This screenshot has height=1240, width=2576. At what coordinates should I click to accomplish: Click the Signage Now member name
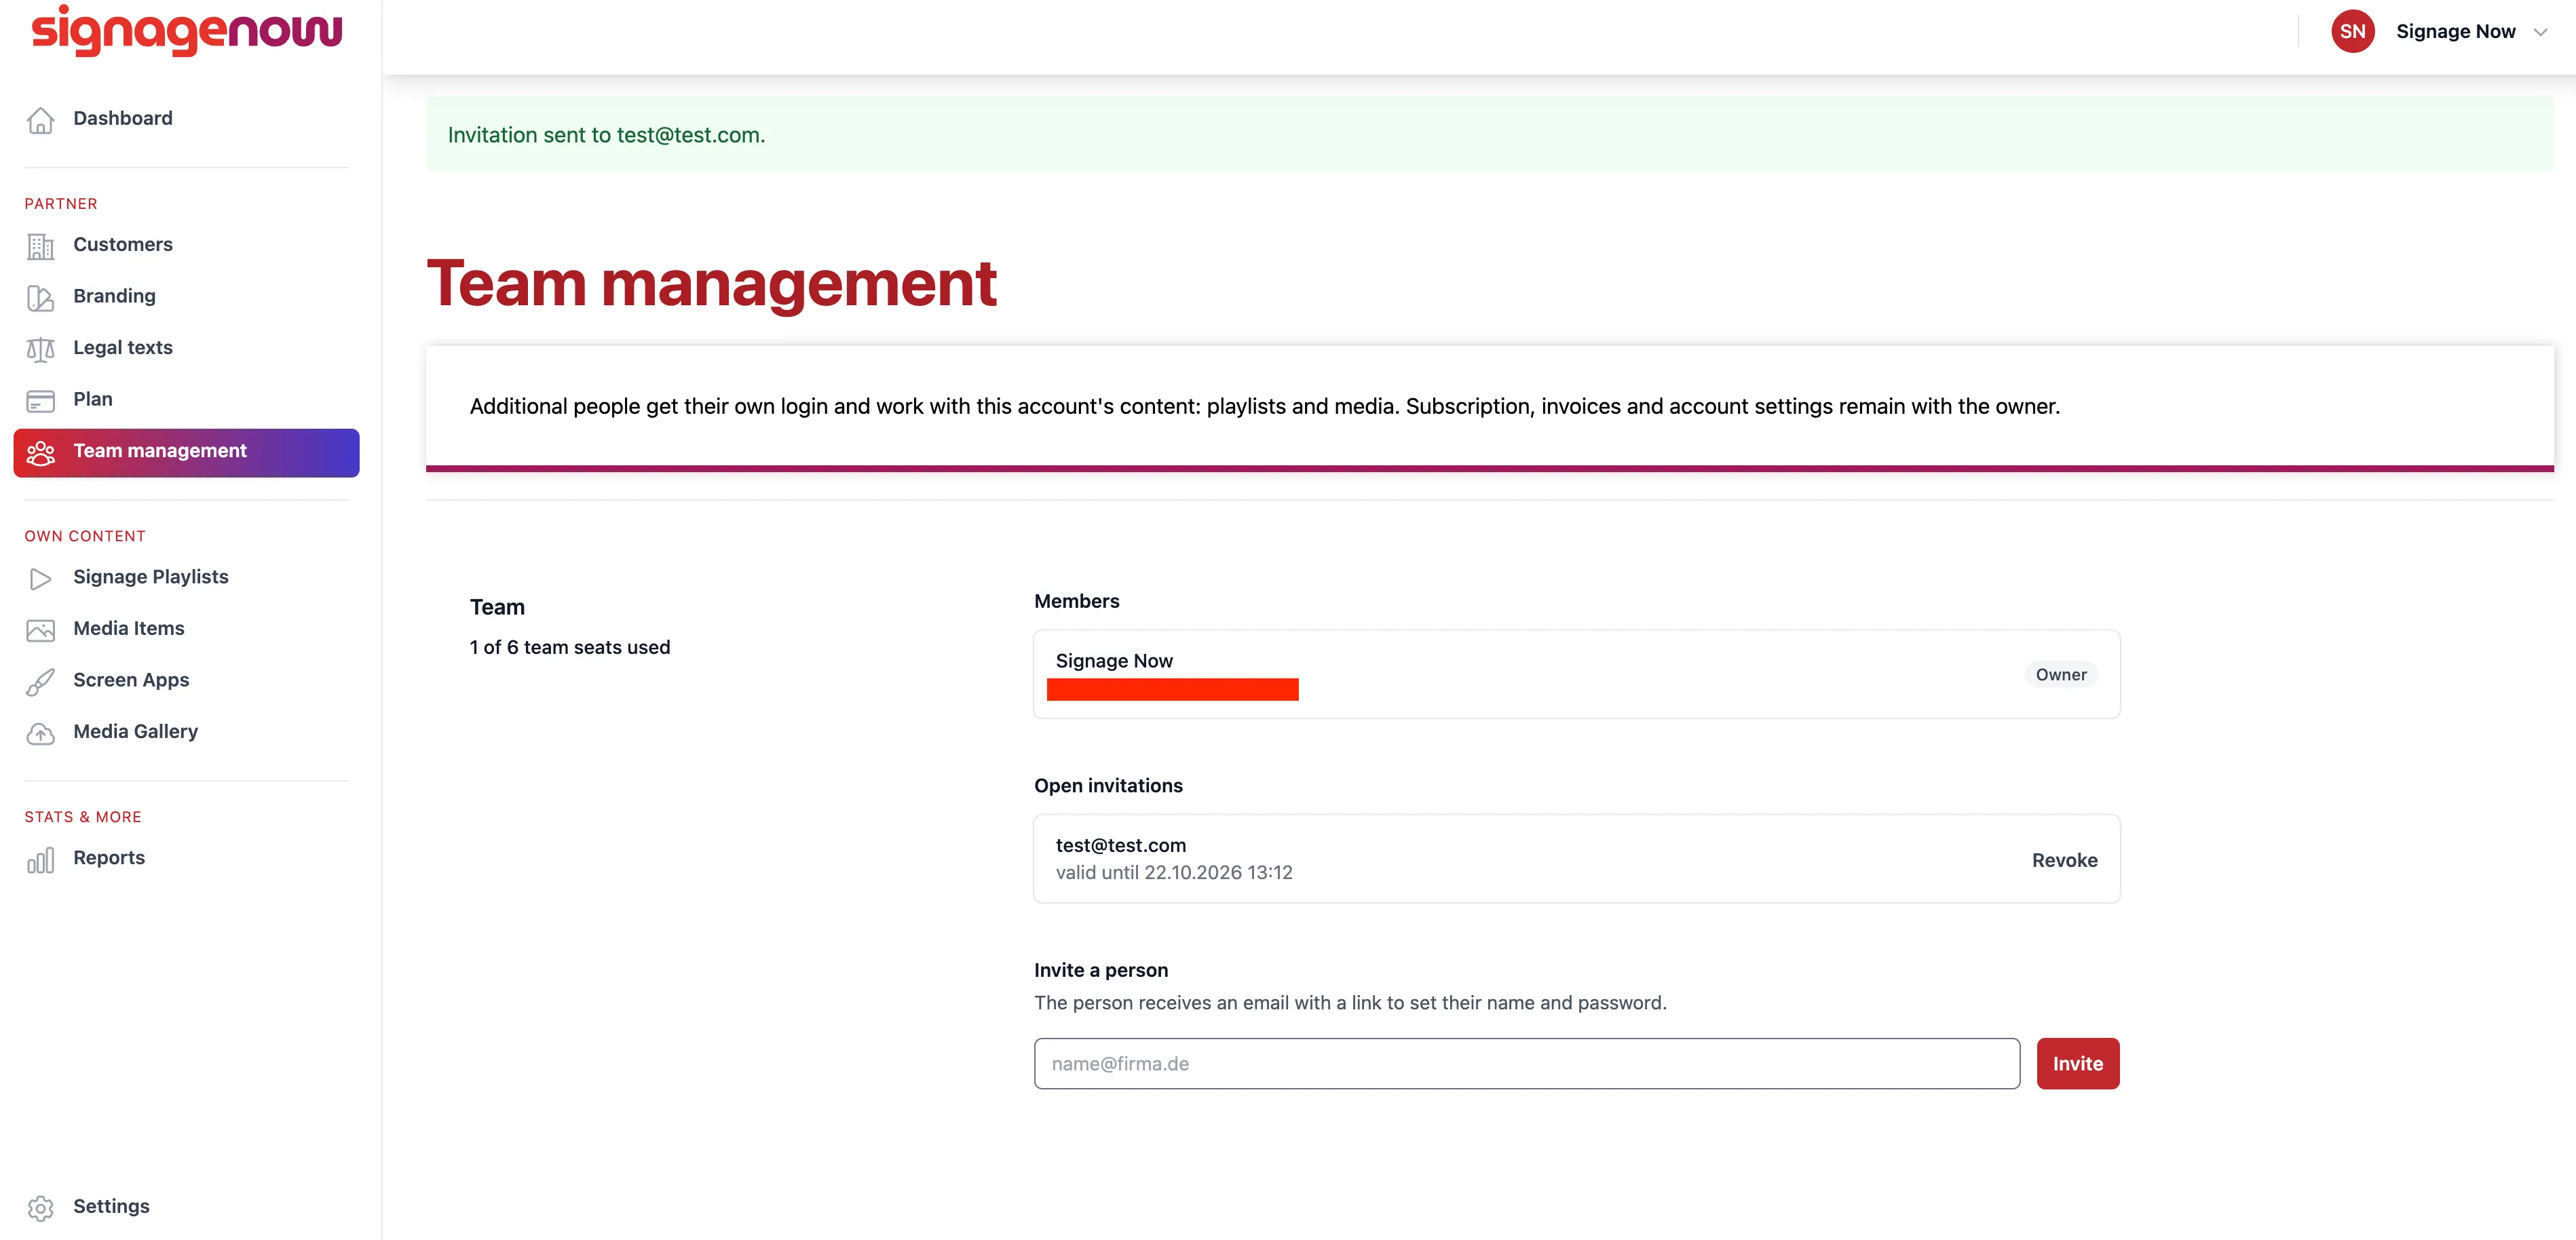tap(1113, 662)
